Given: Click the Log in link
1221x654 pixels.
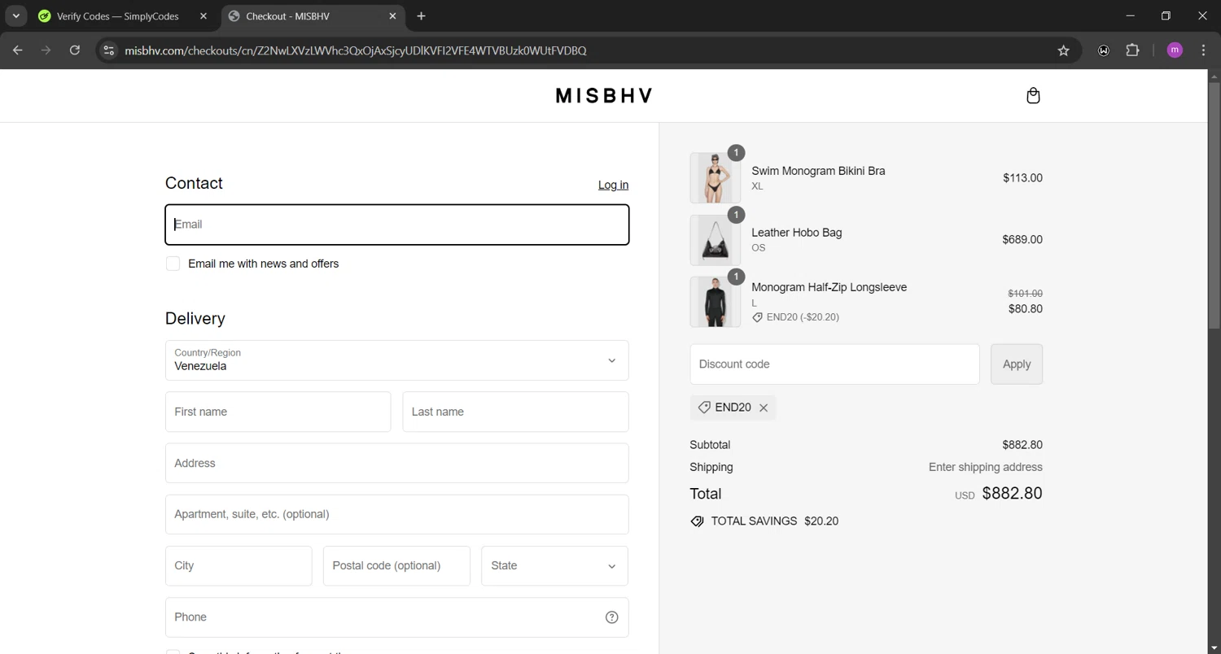Looking at the screenshot, I should pos(613,185).
